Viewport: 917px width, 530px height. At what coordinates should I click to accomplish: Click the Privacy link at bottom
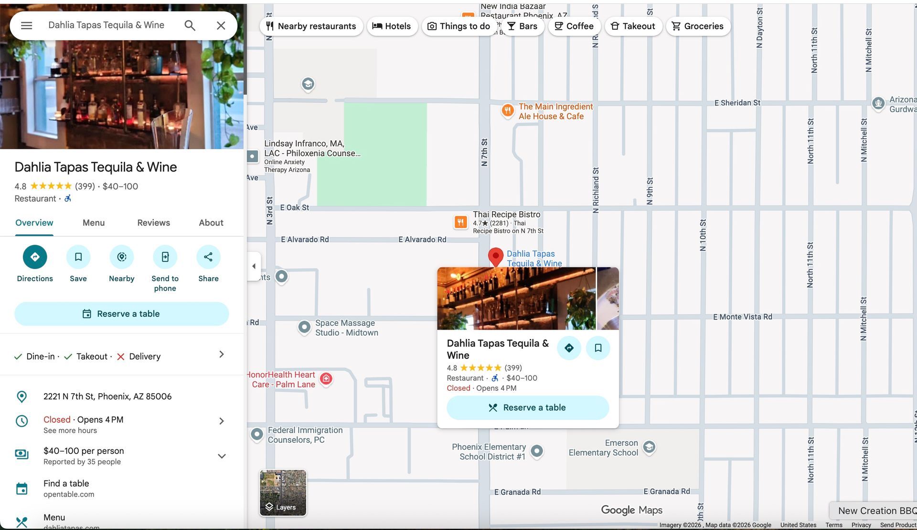click(861, 525)
